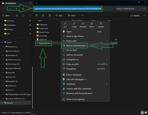Screen dimensions: 148x115
Task: Click Rename in the context menu
Action: pos(83,25)
